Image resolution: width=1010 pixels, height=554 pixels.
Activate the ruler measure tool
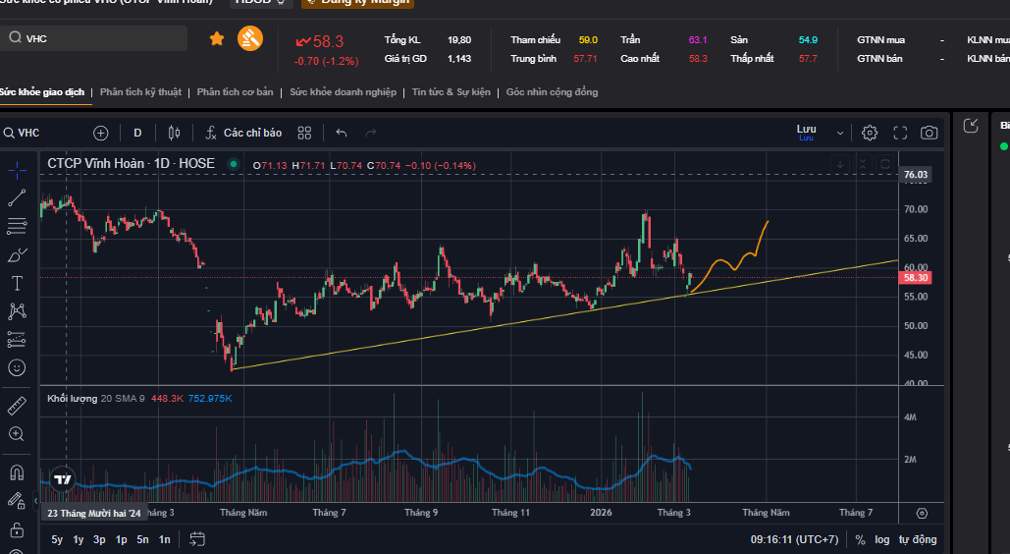coord(17,406)
